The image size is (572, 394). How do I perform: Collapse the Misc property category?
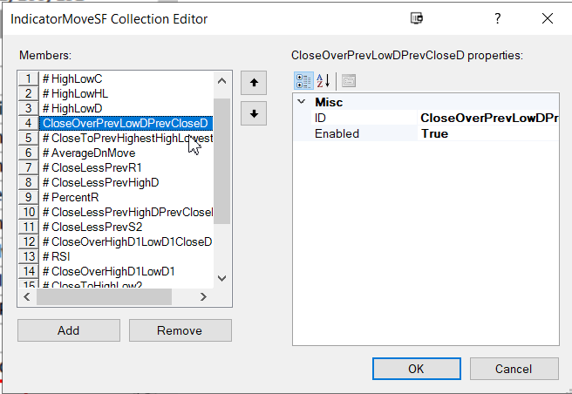click(x=302, y=102)
